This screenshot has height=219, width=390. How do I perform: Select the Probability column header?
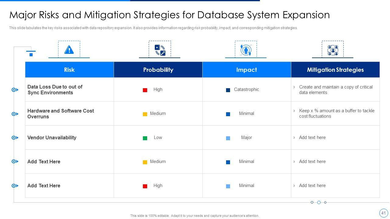pos(158,70)
